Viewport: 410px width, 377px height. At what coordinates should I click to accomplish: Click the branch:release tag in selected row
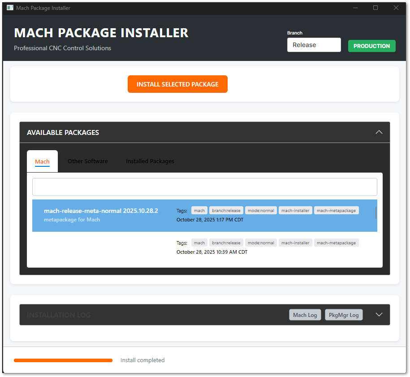click(x=226, y=210)
